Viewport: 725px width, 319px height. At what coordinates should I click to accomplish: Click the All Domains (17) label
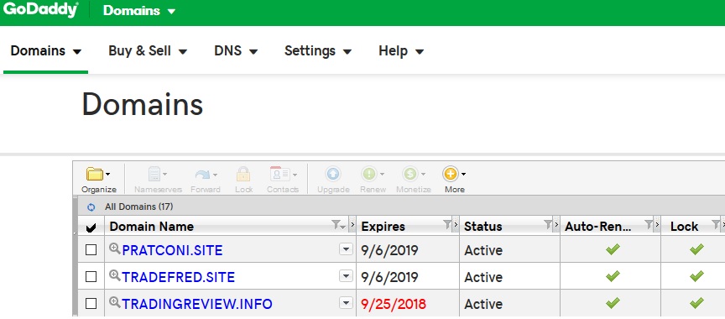(x=138, y=207)
